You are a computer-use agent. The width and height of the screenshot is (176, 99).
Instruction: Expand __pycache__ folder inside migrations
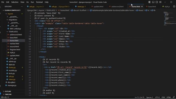pos(14,23)
